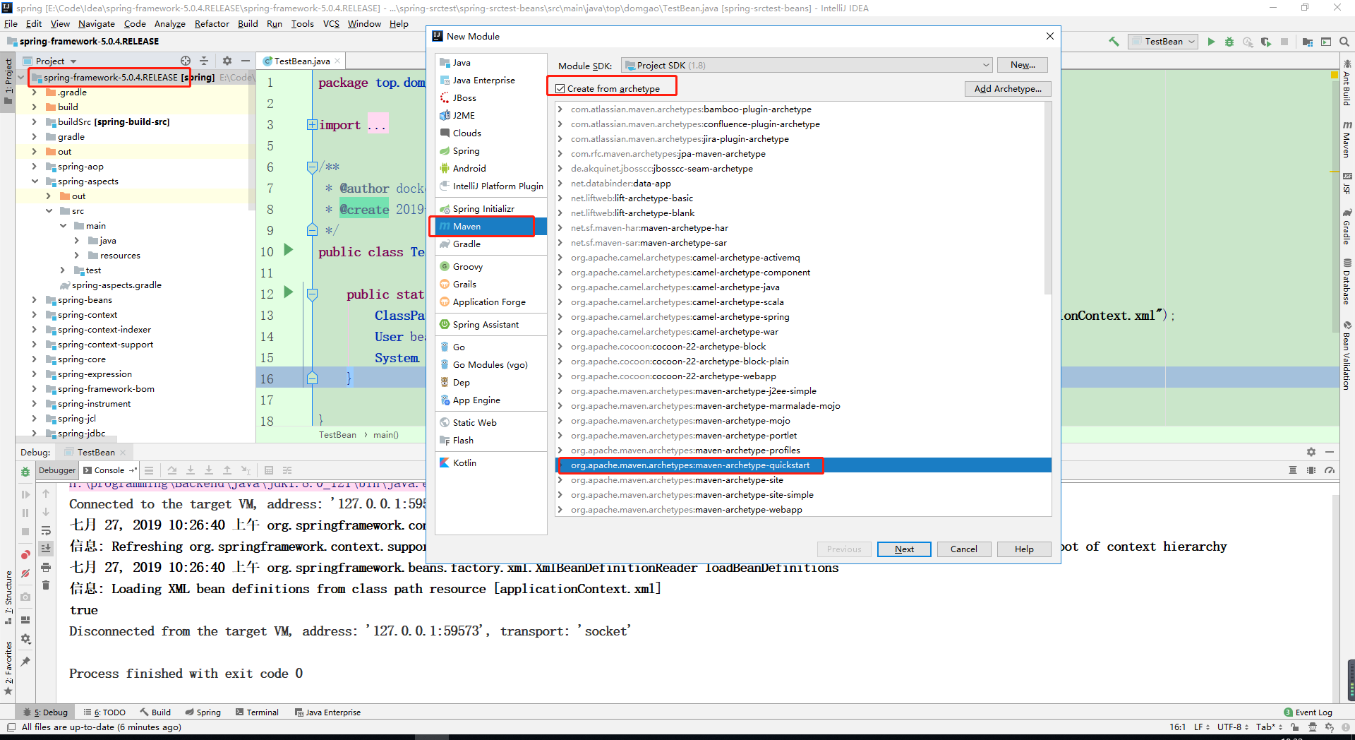Image resolution: width=1355 pixels, height=740 pixels.
Task: Open the Terminal tool window tab
Action: [258, 712]
